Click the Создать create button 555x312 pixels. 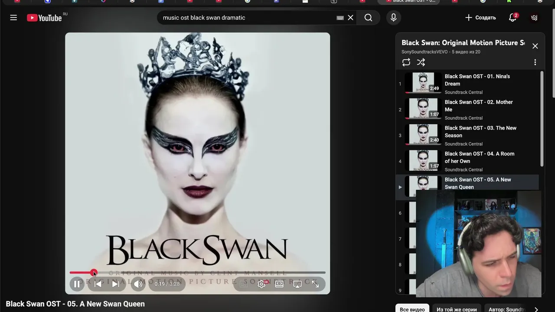tap(480, 18)
